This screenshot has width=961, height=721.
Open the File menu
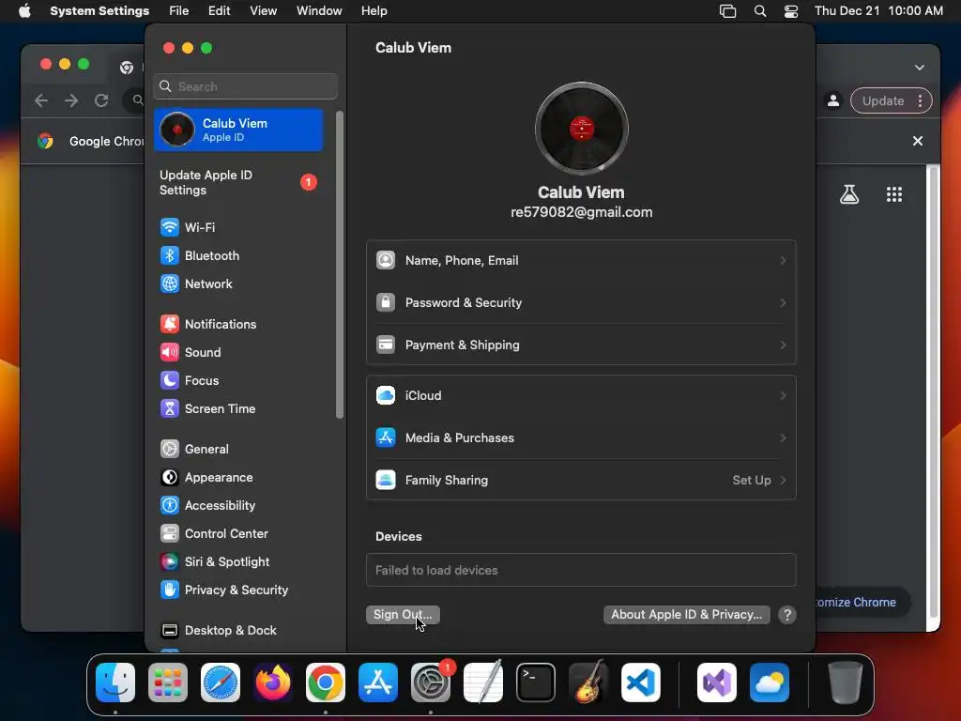tap(179, 11)
